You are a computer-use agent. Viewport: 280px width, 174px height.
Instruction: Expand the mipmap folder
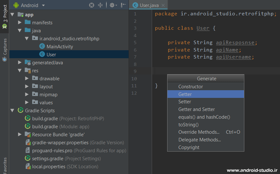coord(27,94)
